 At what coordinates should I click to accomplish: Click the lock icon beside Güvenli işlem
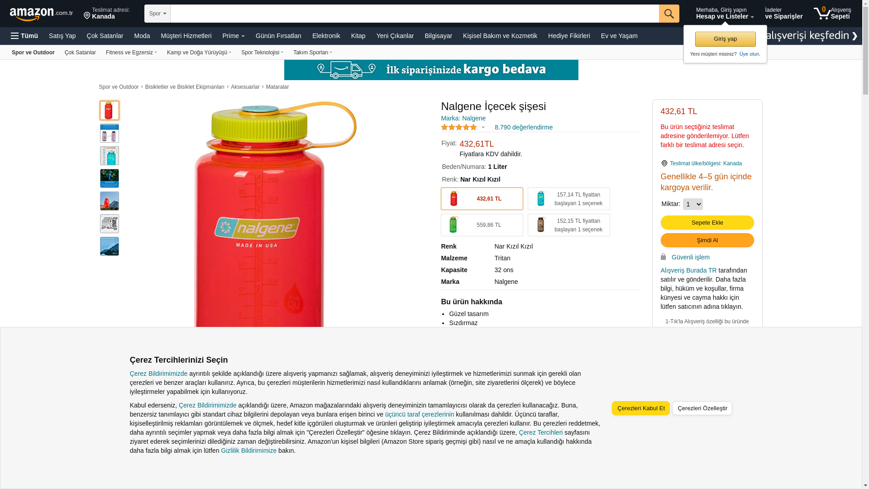click(x=664, y=257)
